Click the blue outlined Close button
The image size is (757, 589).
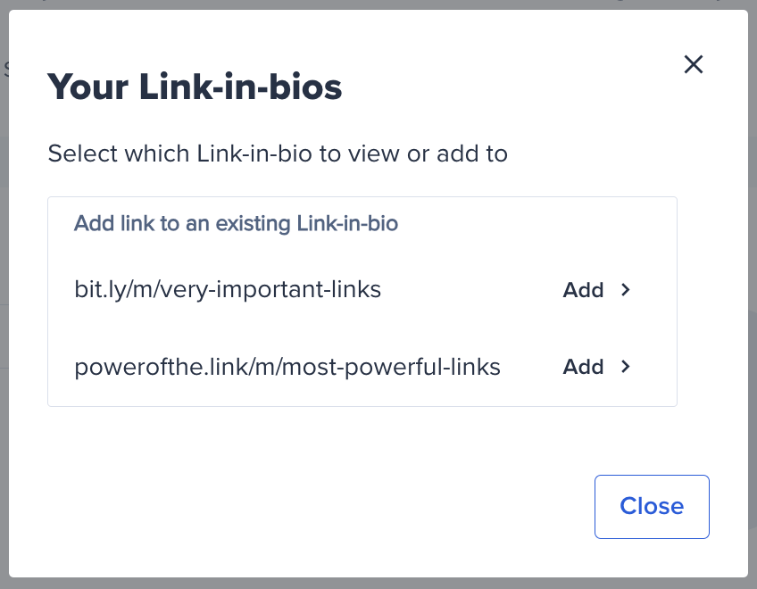652,506
